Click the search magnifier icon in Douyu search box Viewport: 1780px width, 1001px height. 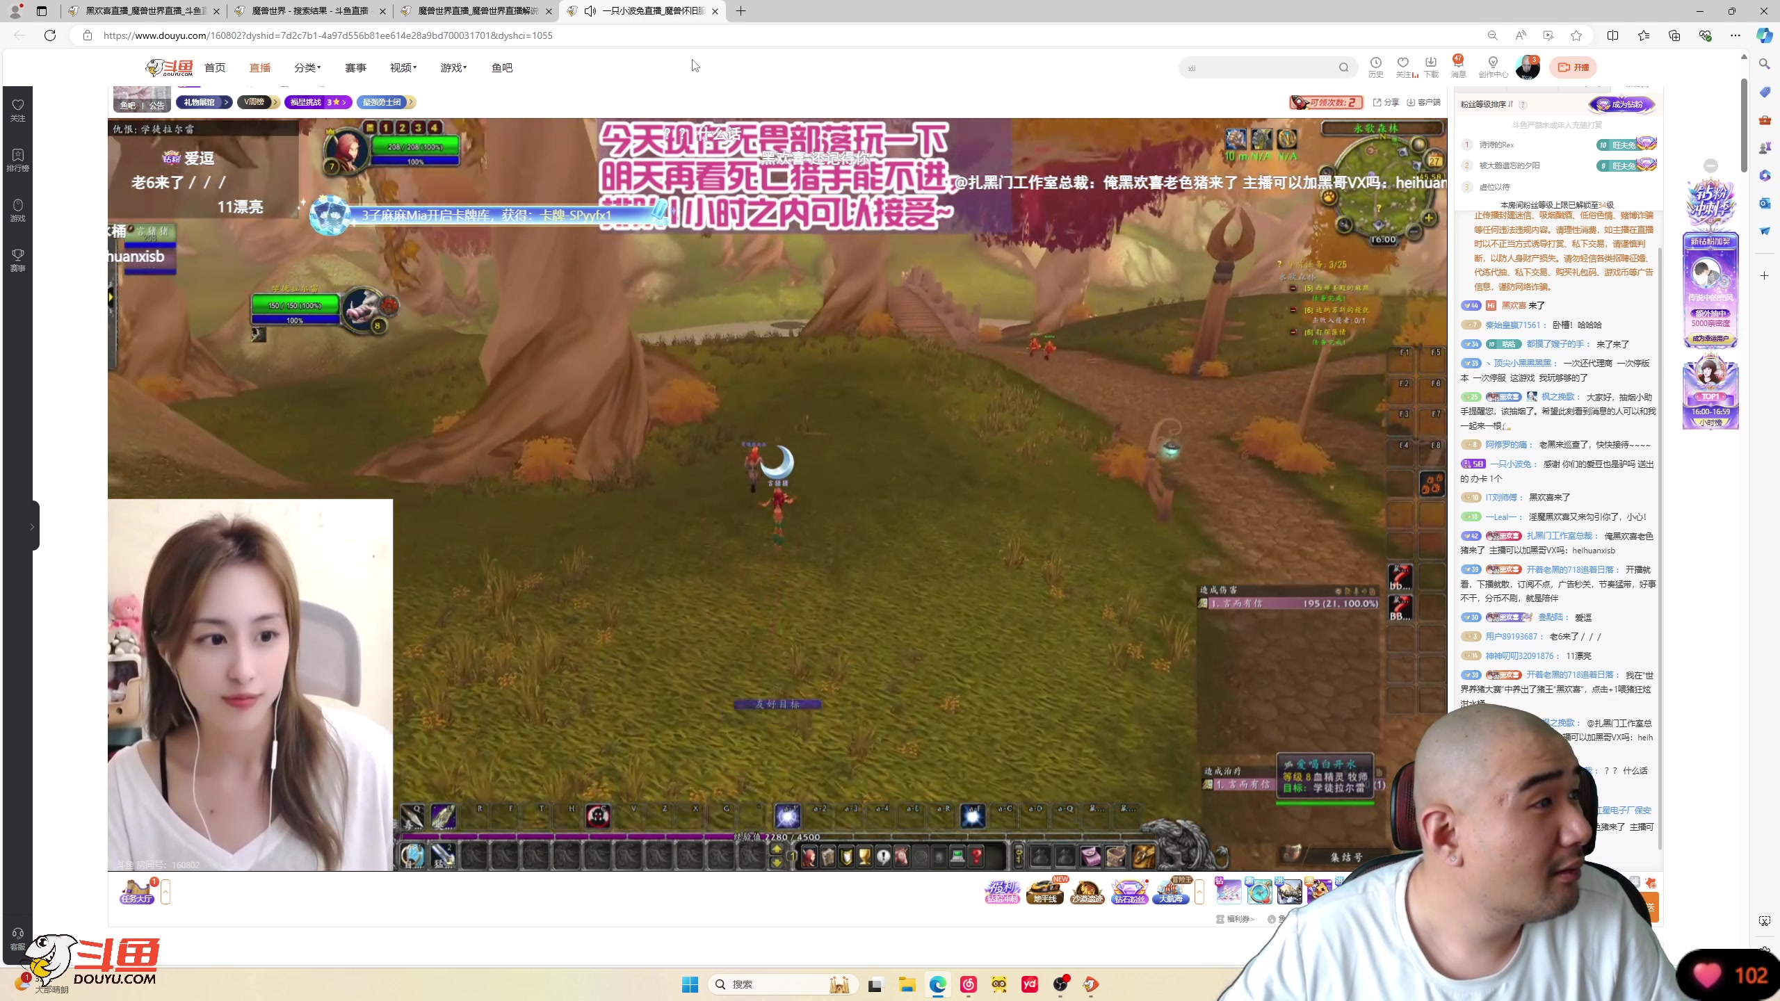pos(1343,67)
